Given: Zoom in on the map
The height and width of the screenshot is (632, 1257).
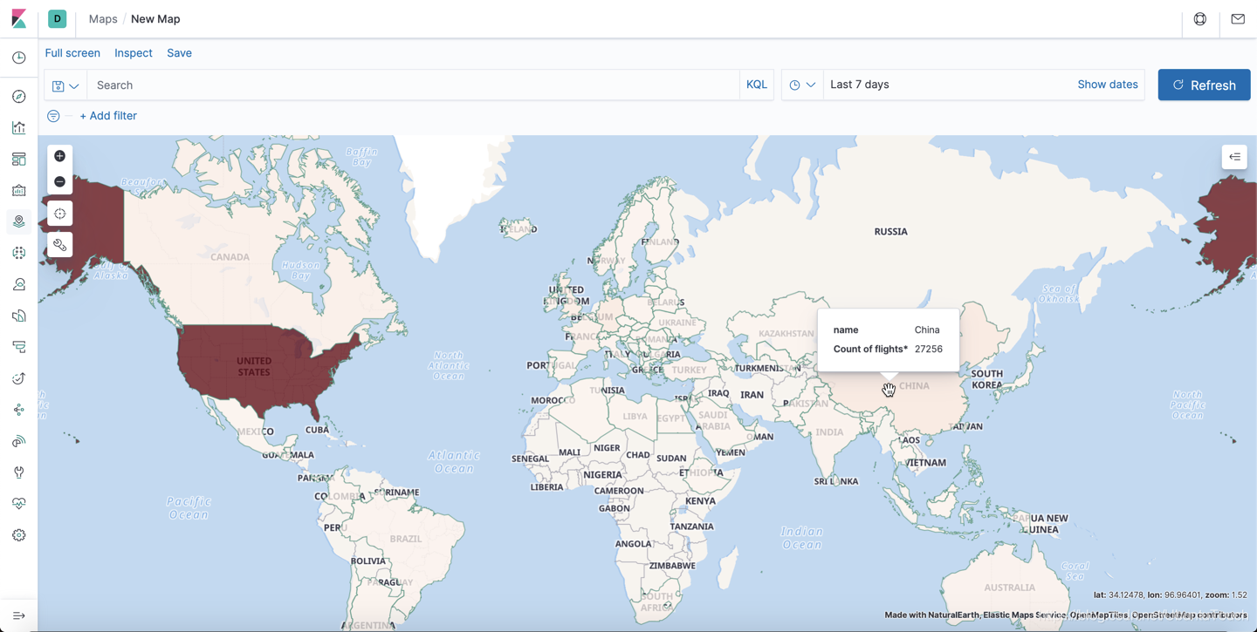Looking at the screenshot, I should (x=59, y=156).
